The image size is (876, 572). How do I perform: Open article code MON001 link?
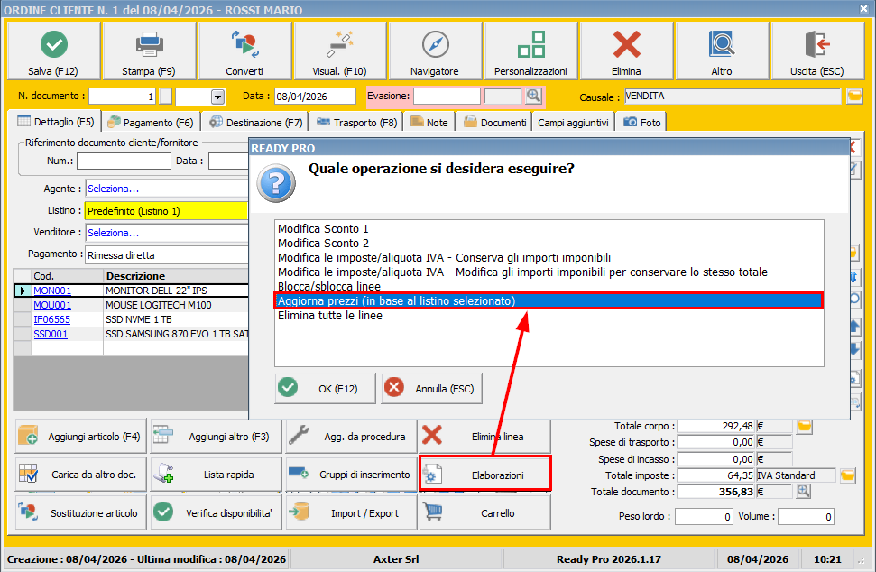(x=52, y=291)
